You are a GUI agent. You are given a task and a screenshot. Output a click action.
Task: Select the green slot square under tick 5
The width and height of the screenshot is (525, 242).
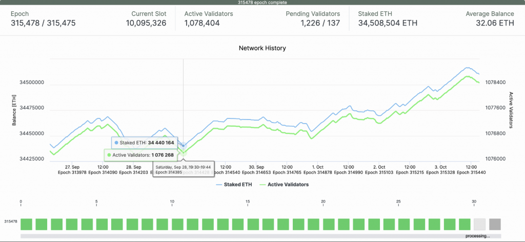102,224
